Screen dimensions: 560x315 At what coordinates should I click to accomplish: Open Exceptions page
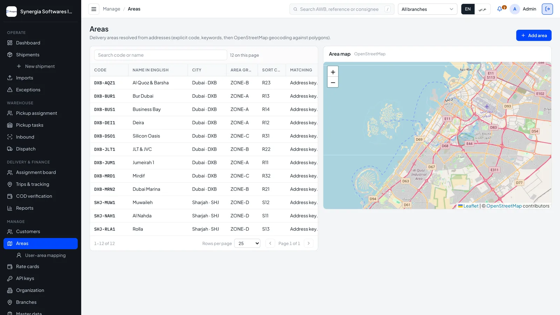41,90
